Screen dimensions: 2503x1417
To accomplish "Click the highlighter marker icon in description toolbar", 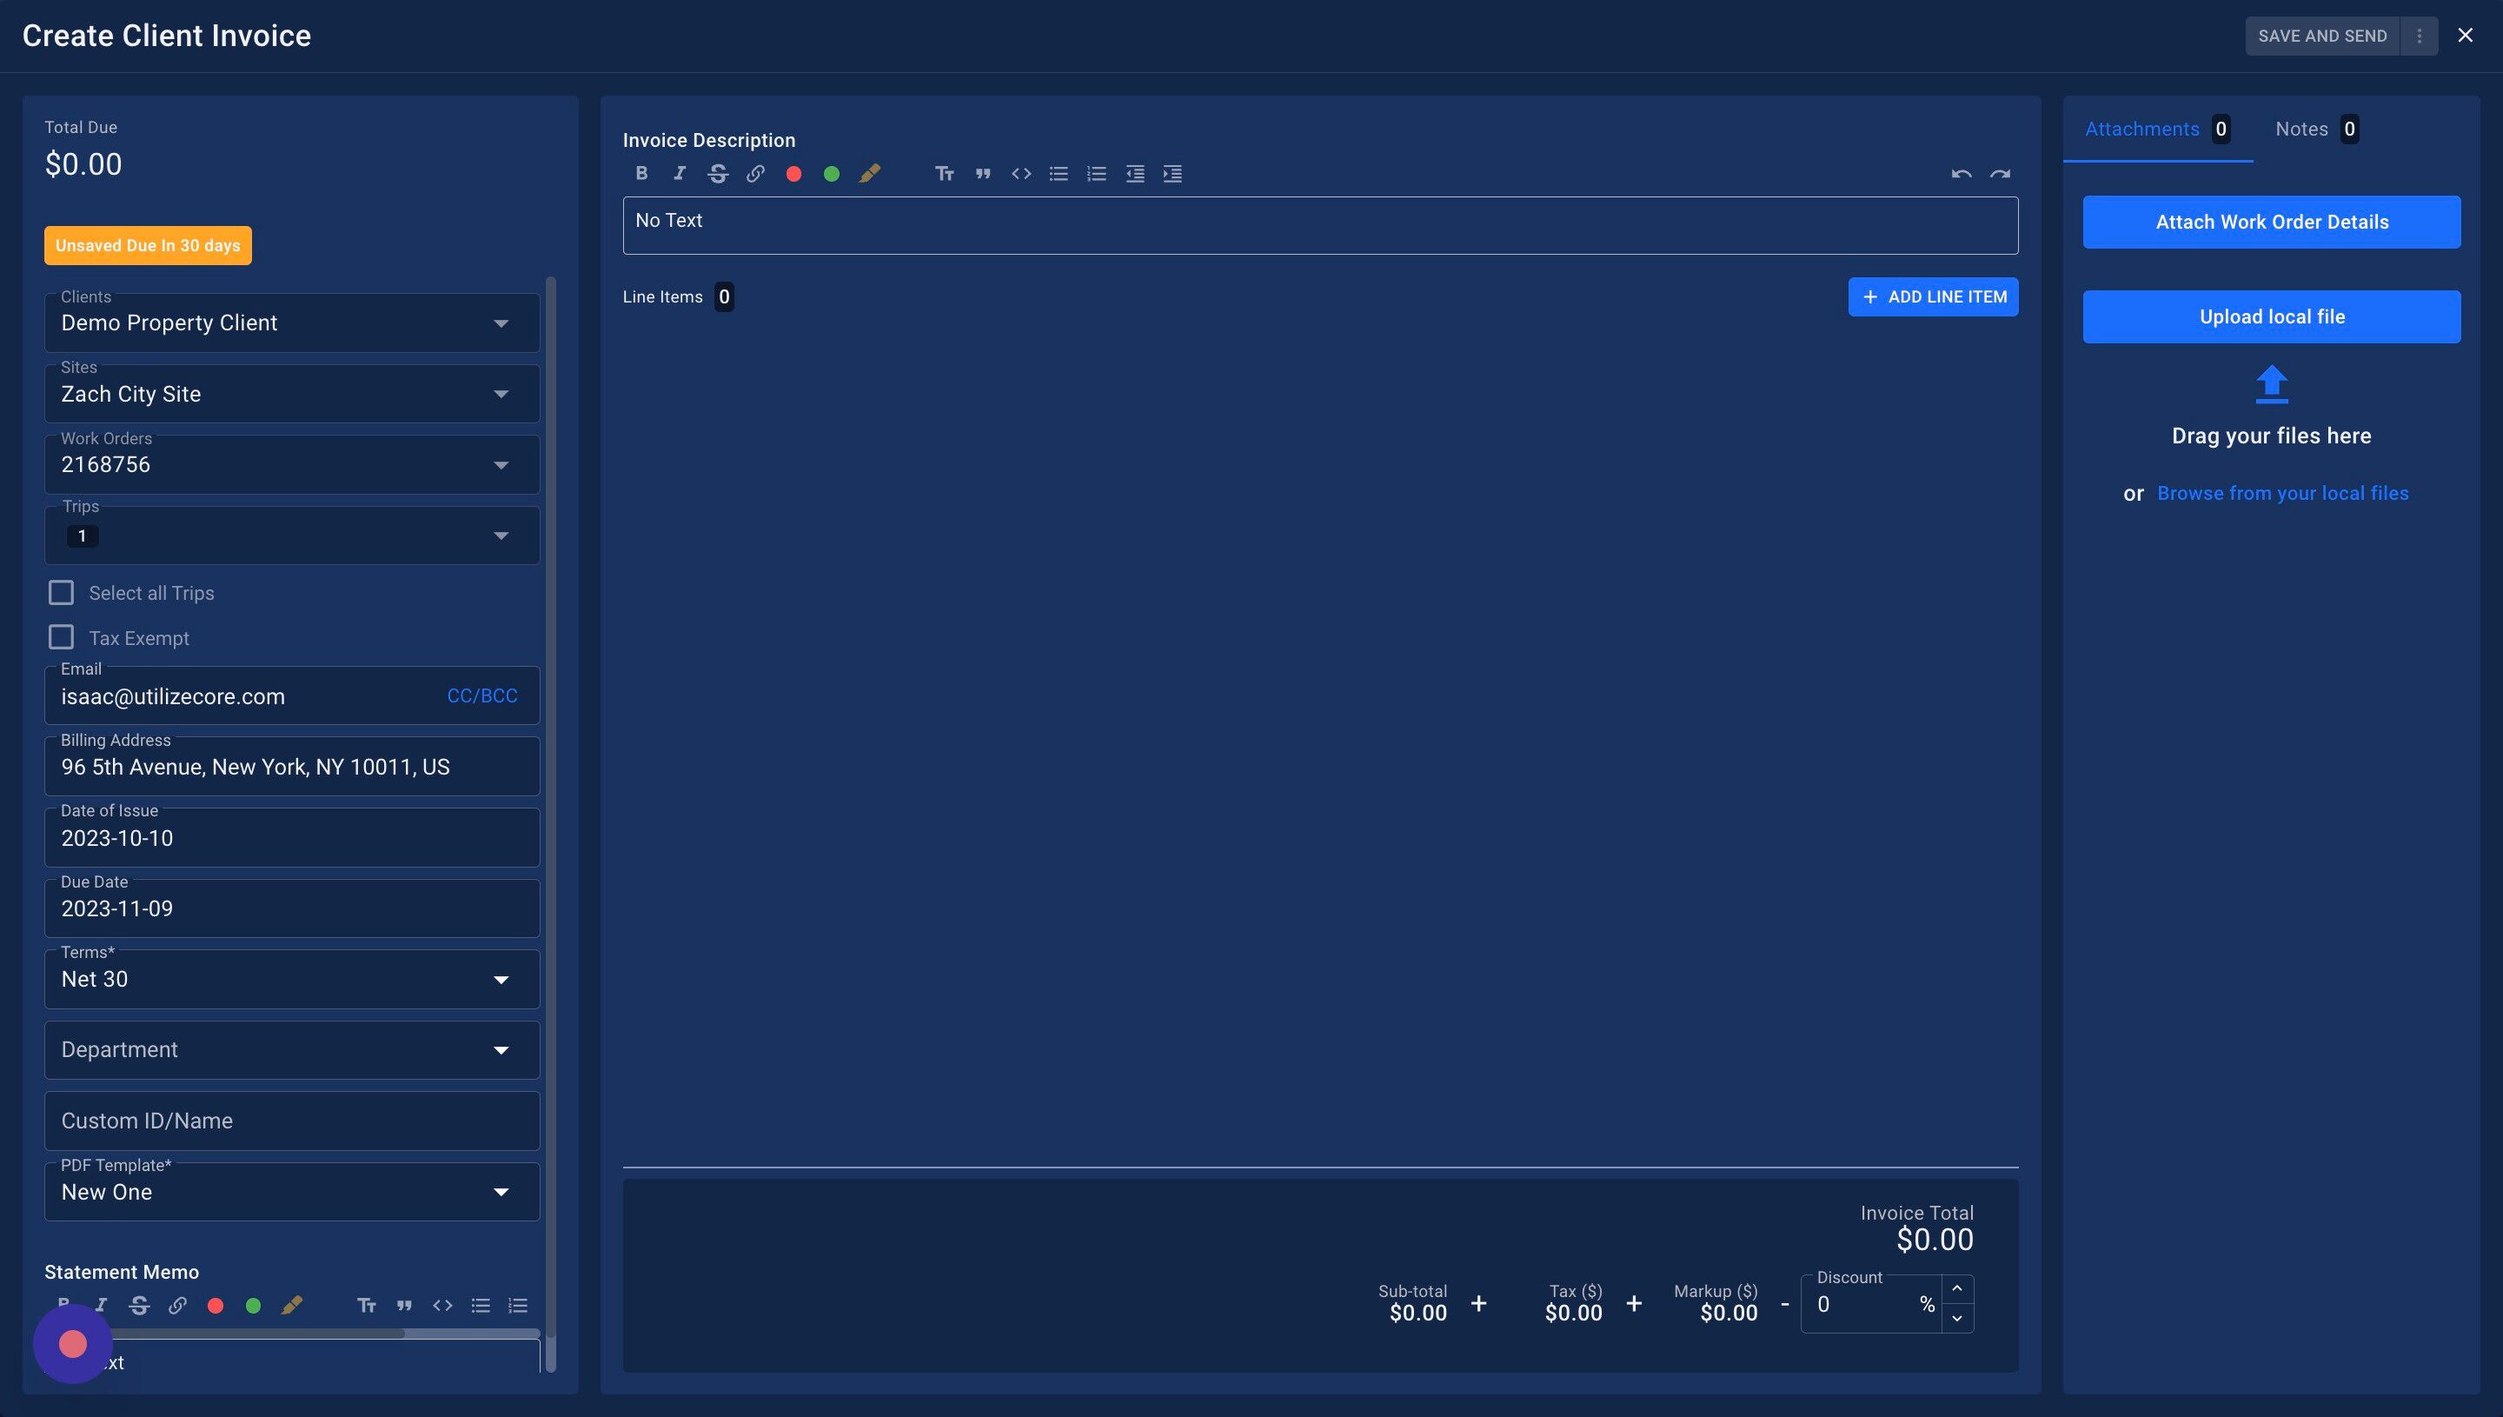I will click(870, 173).
